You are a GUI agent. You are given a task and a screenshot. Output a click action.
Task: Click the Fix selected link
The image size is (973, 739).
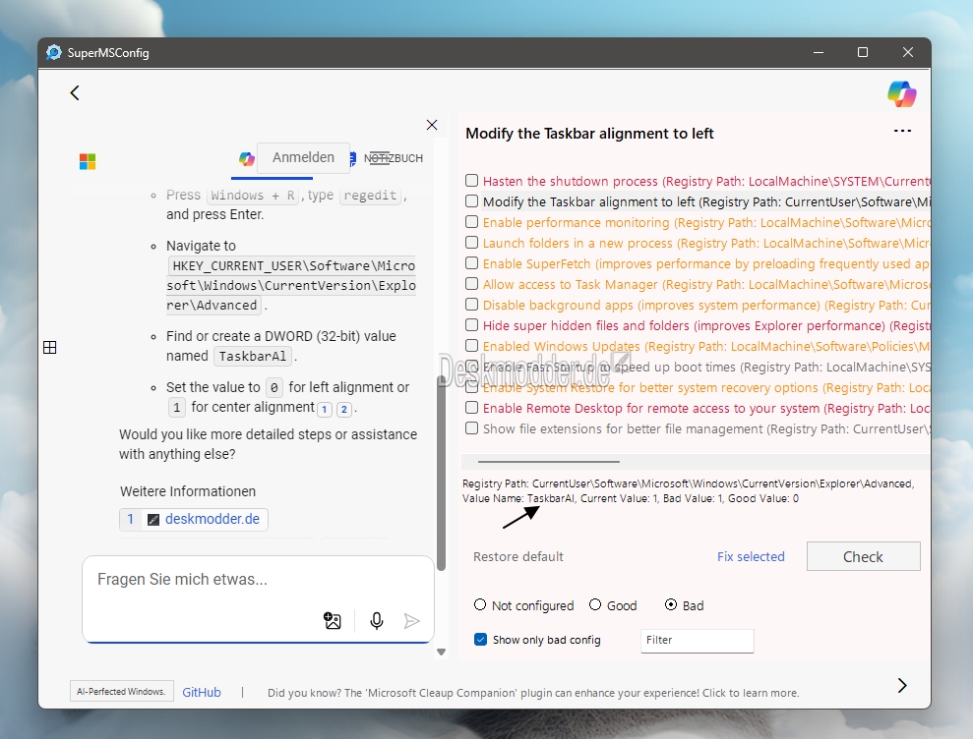(x=751, y=557)
